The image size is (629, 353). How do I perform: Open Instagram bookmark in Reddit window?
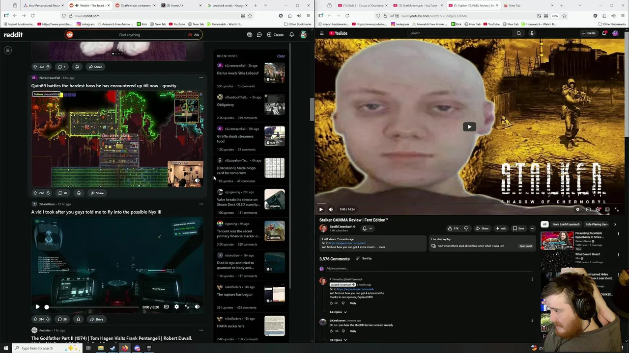[x=86, y=24]
